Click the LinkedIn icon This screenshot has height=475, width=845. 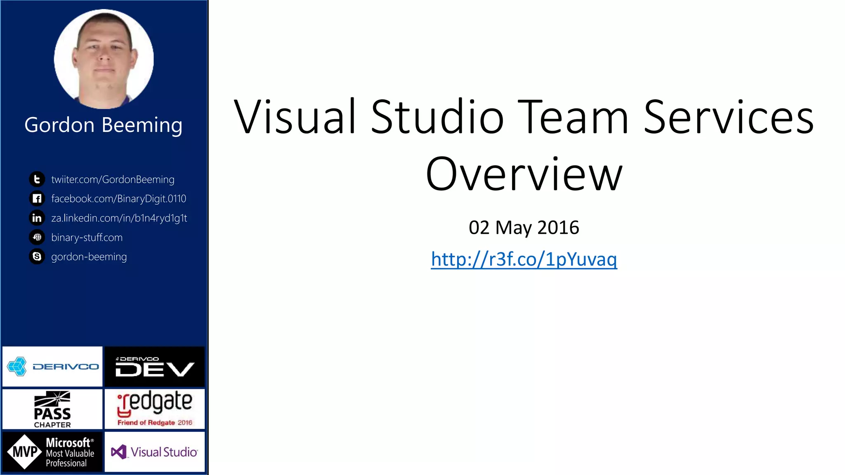(37, 218)
